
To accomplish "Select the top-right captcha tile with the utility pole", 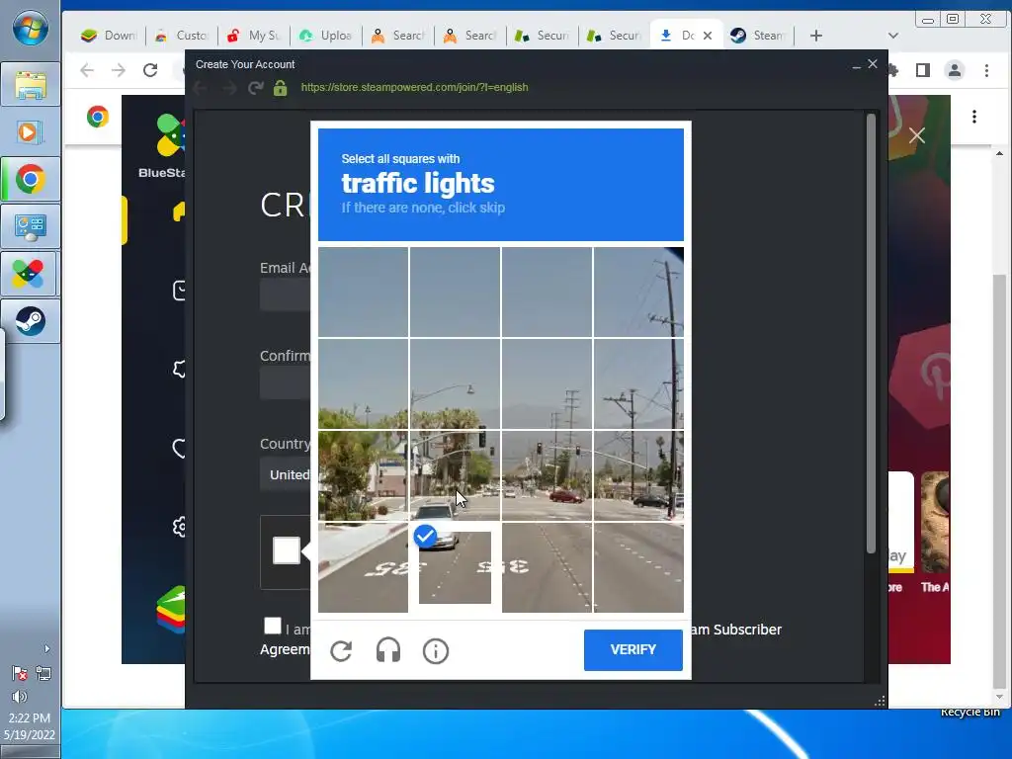I will pos(638,292).
